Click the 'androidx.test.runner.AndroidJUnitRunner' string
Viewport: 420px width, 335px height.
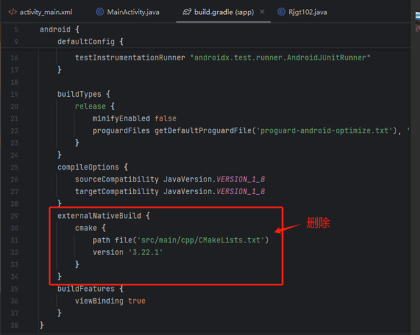pyautogui.click(x=280, y=57)
